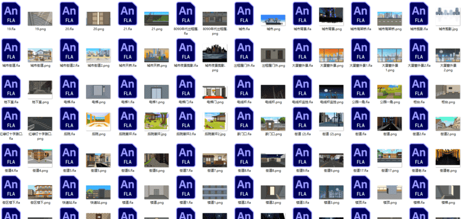
Task: Select the 电梯门.png image thumbnail
Action: [215, 91]
